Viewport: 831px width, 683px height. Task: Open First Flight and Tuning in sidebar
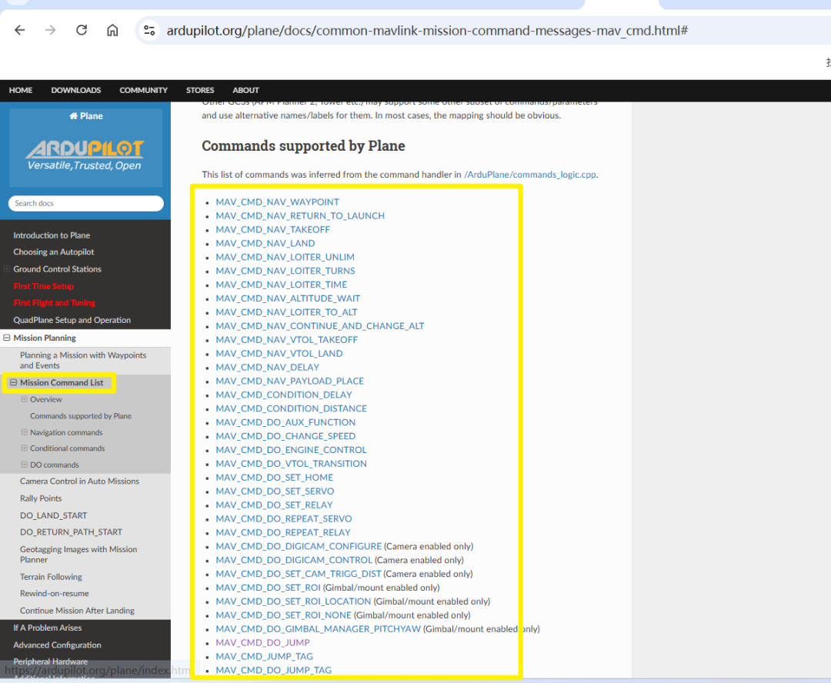pos(54,303)
